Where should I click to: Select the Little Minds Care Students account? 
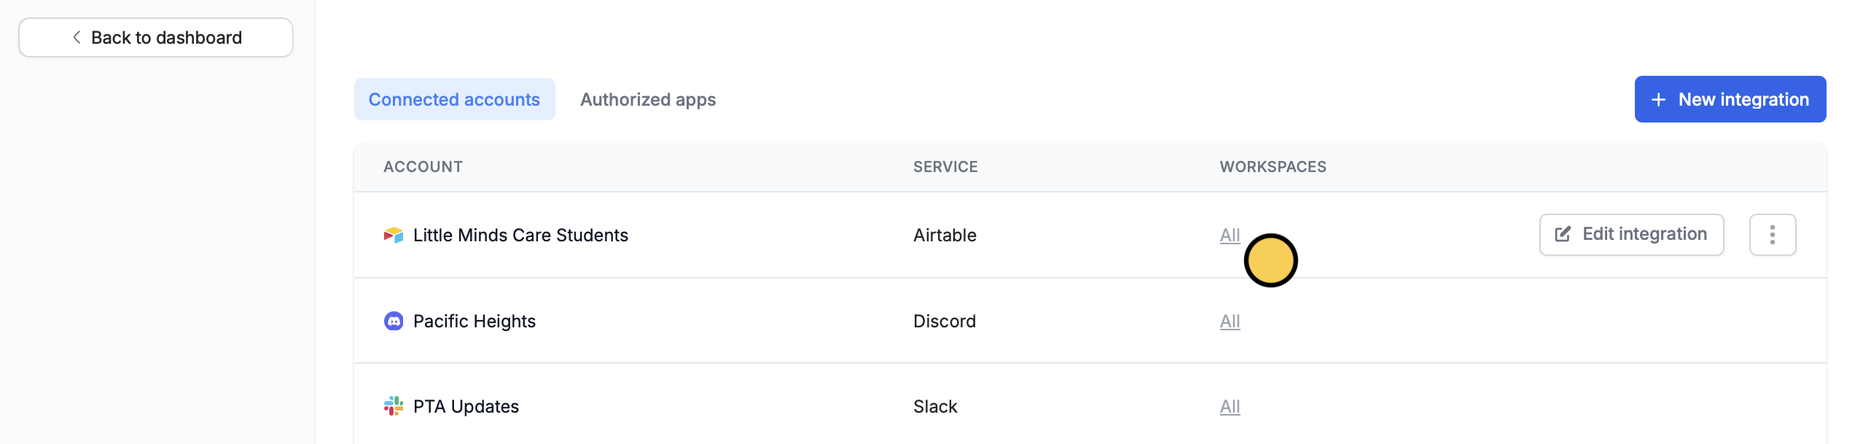click(x=520, y=235)
